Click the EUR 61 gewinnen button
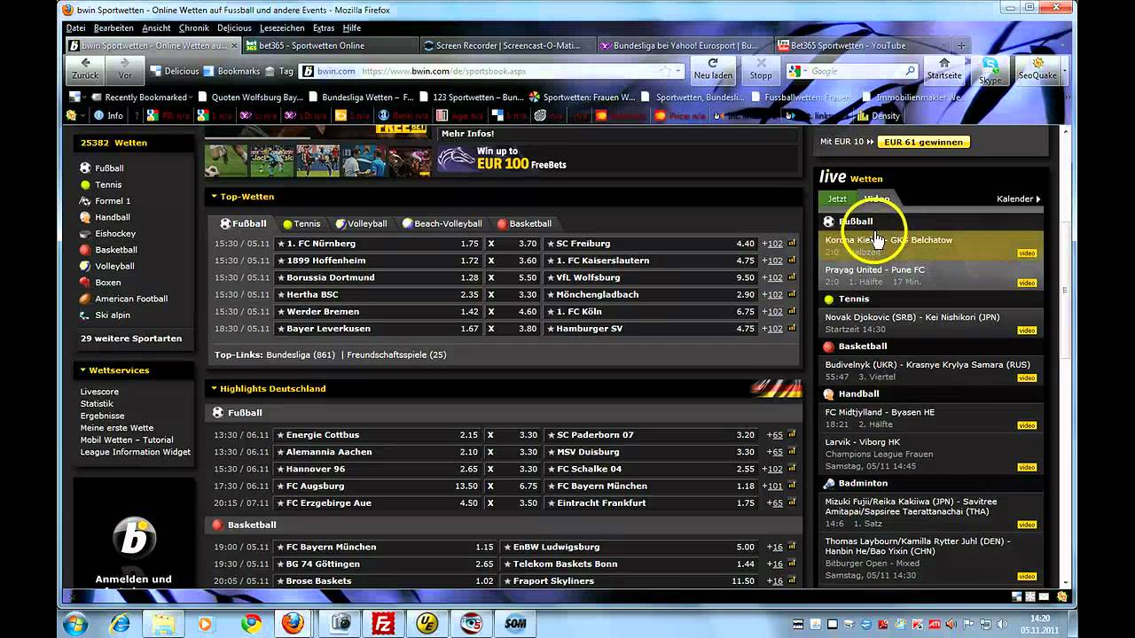 click(923, 142)
